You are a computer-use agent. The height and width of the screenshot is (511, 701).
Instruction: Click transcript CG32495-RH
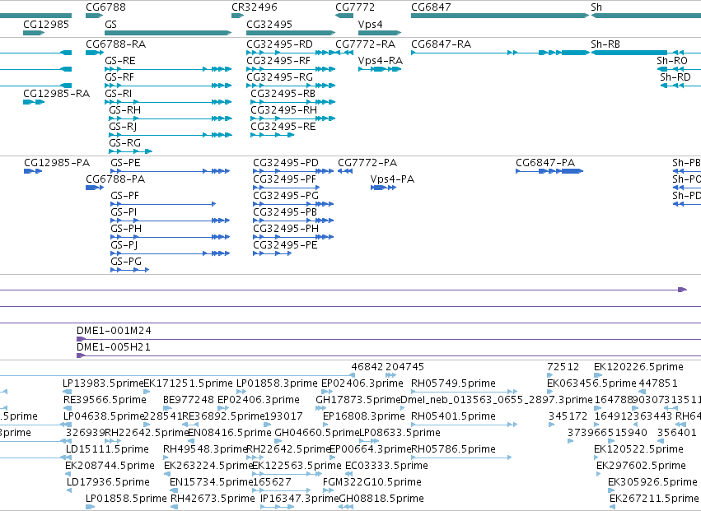tap(283, 110)
